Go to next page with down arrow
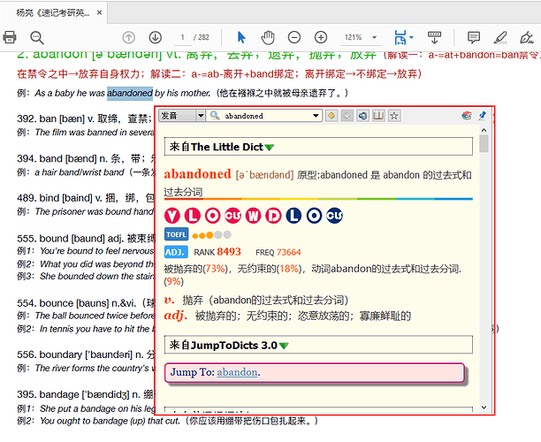 tap(156, 37)
